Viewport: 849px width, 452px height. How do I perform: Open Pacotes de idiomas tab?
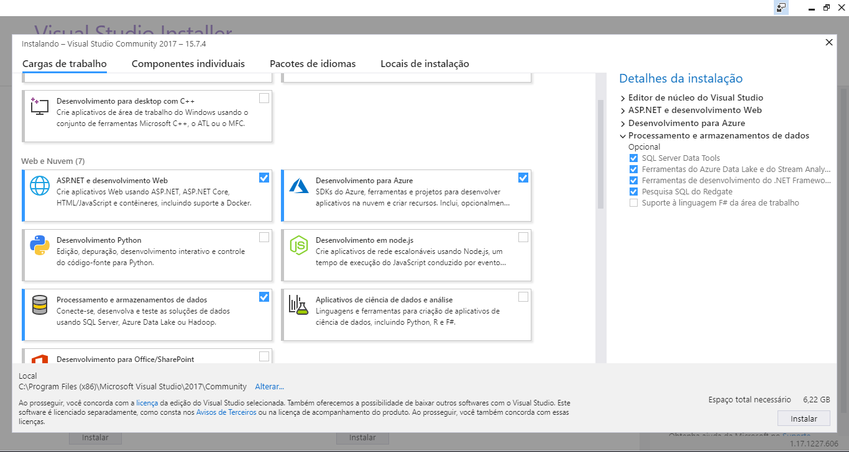point(313,64)
